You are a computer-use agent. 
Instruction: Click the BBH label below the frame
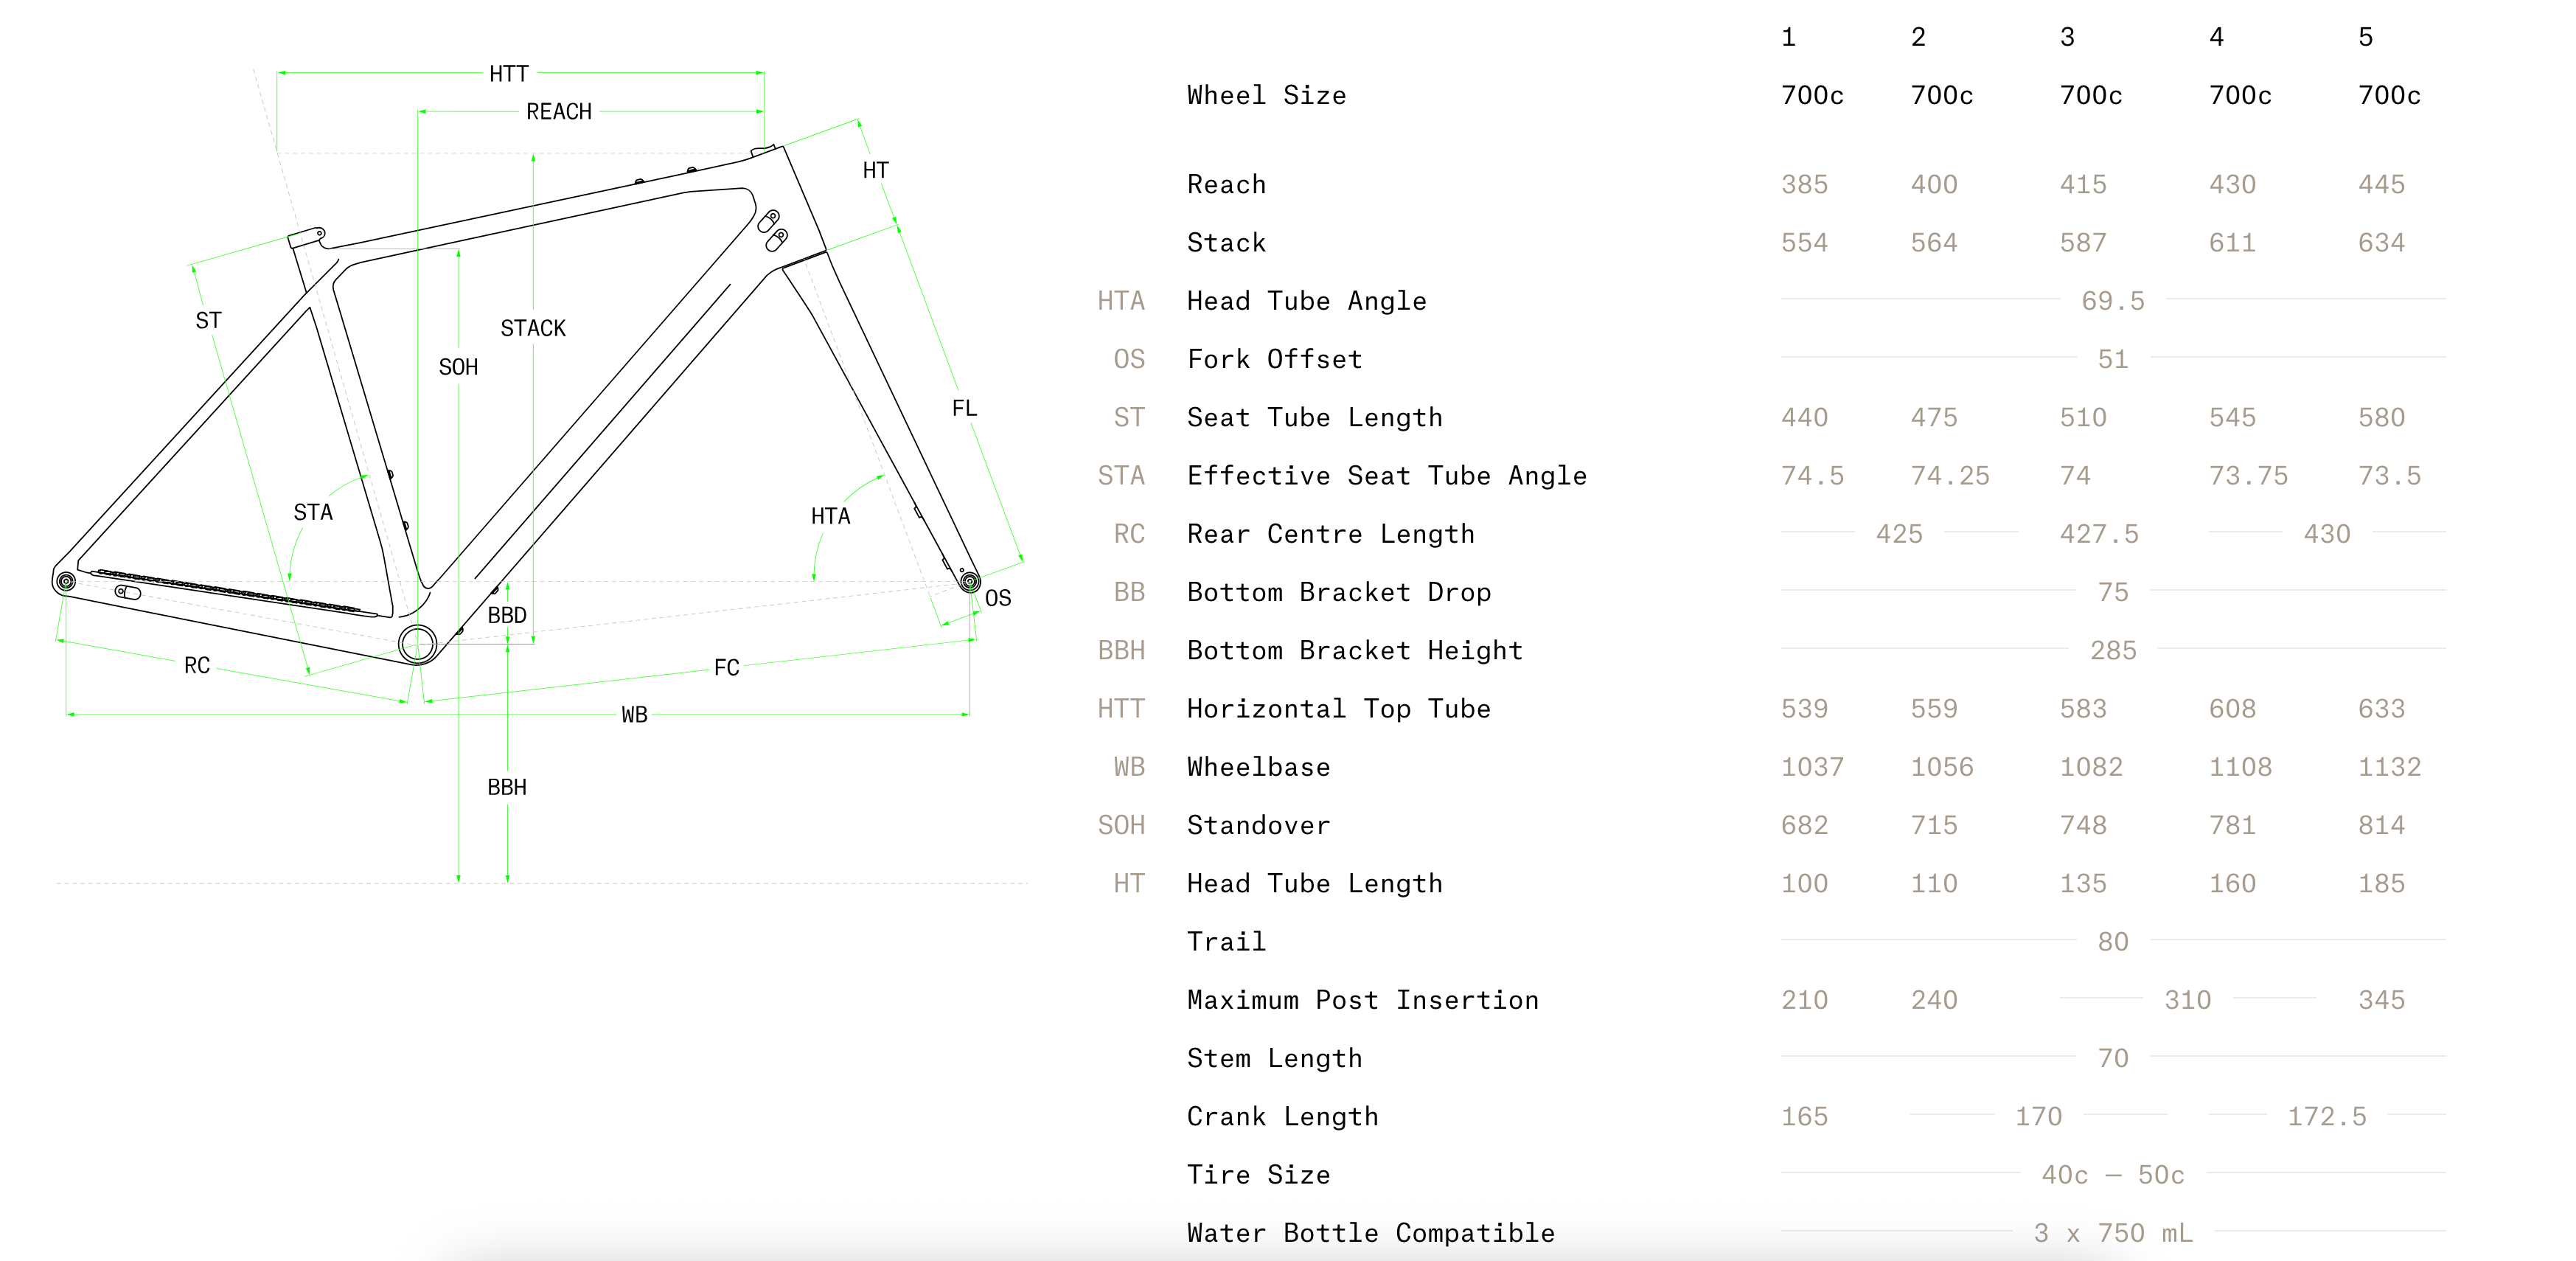pyautogui.click(x=507, y=787)
